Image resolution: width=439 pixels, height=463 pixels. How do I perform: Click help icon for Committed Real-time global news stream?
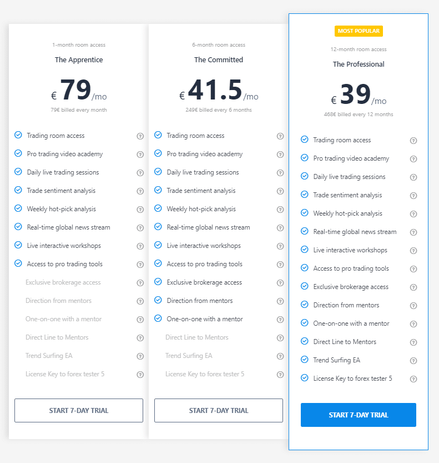tap(280, 228)
